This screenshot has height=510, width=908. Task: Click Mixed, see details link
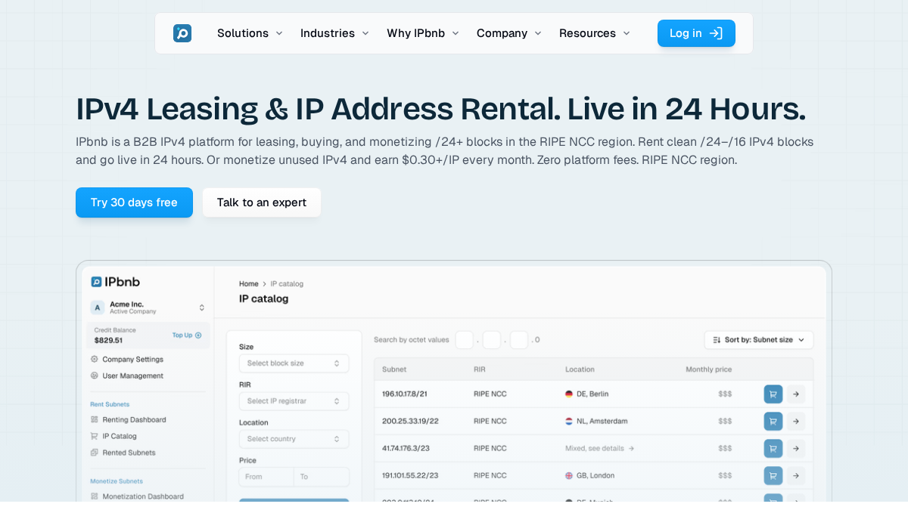pyautogui.click(x=600, y=448)
